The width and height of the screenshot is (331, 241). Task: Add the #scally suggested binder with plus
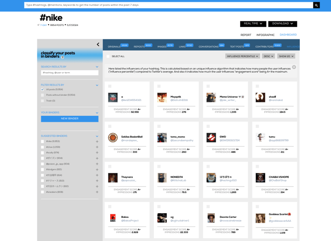pyautogui.click(x=97, y=152)
